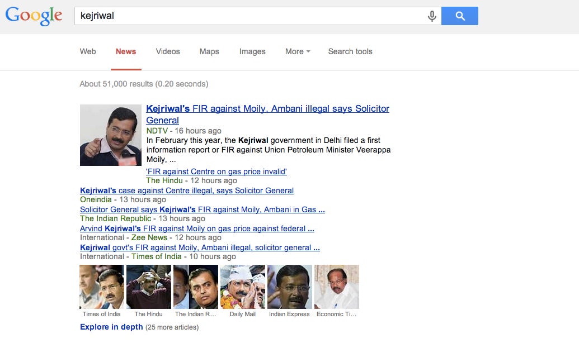This screenshot has height=343, width=579.
Task: Focus the search box containing kejriwal
Action: pos(258,16)
